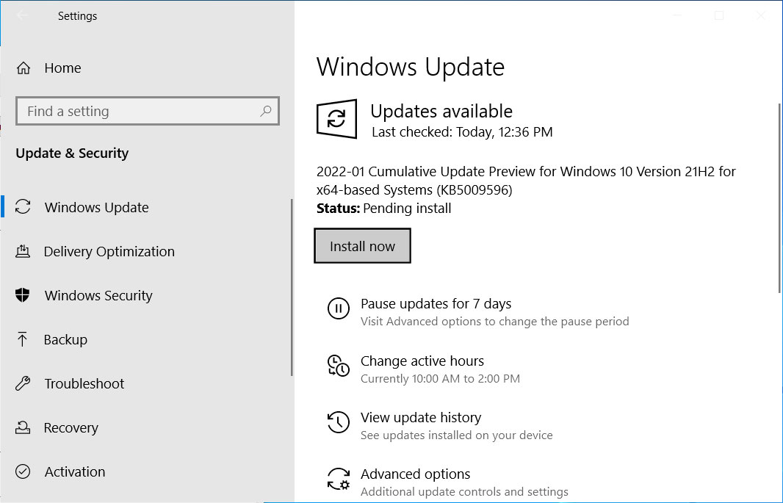Click the gear icon beside Advanced options
783x503 pixels.
click(339, 479)
